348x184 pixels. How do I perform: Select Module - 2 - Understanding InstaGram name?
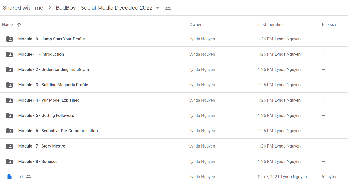coord(54,70)
